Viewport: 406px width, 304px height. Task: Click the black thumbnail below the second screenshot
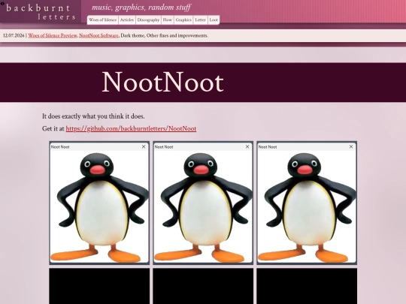pyautogui.click(x=203, y=286)
